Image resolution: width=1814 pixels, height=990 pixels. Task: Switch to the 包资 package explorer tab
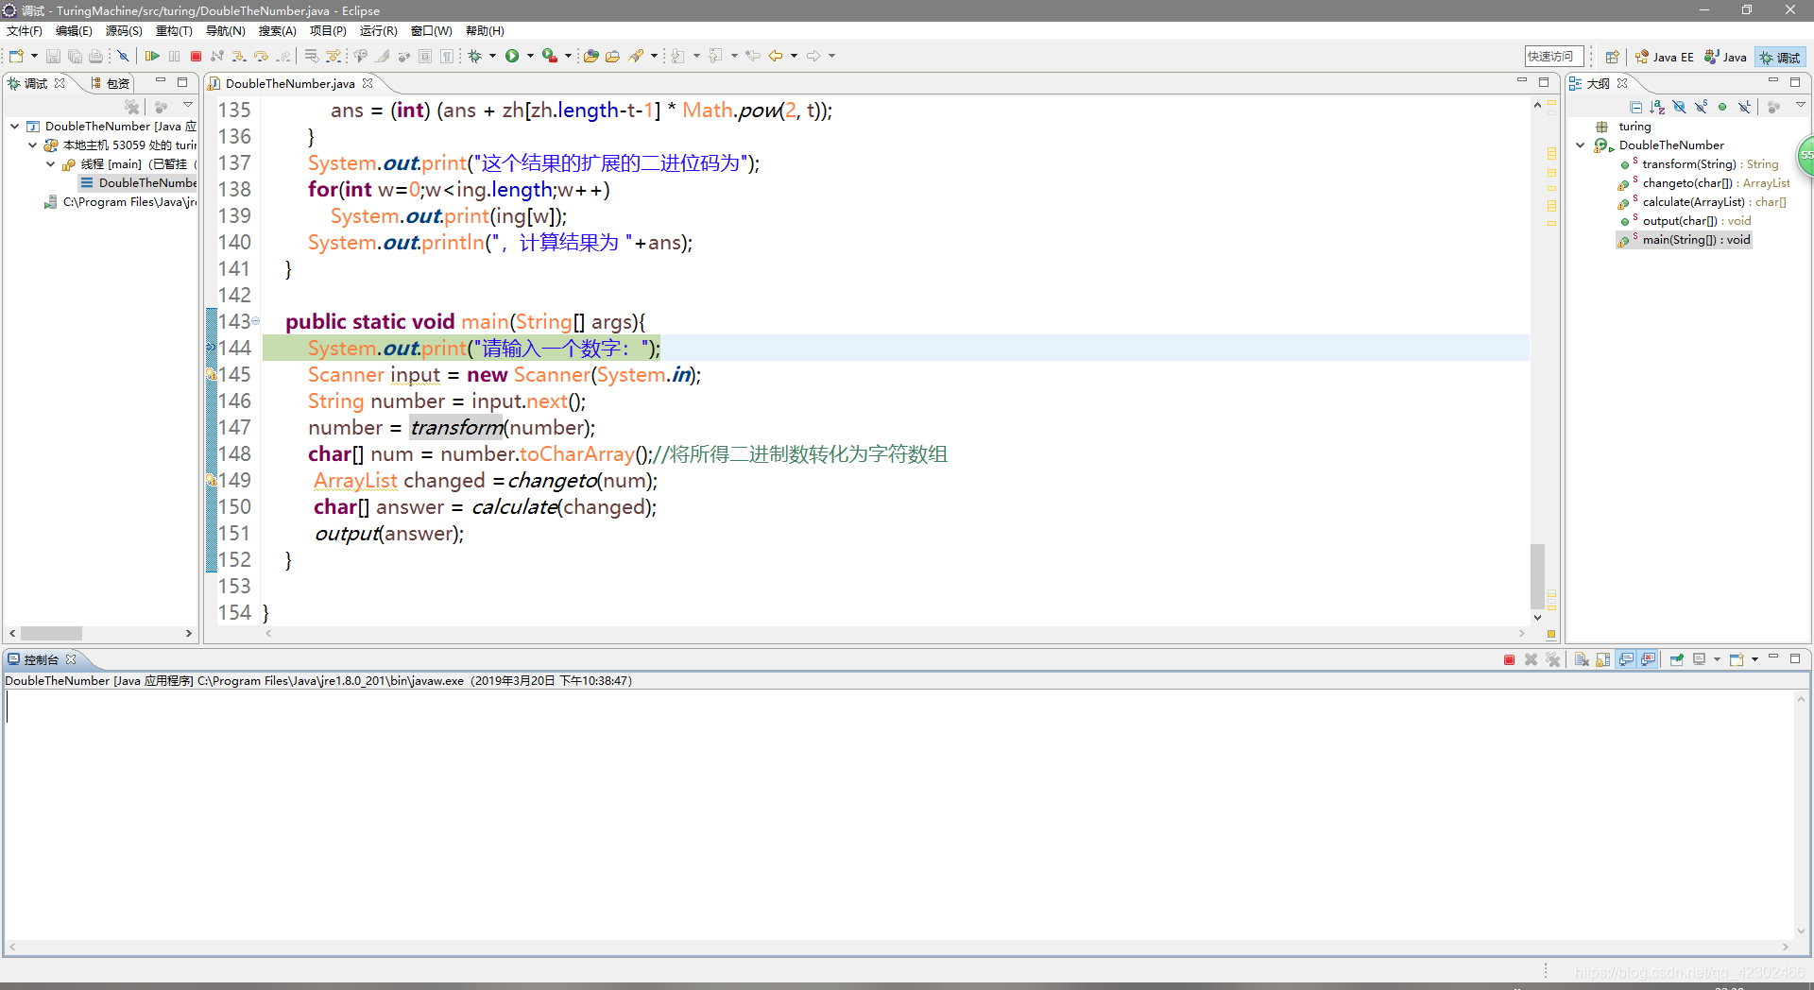(x=111, y=83)
